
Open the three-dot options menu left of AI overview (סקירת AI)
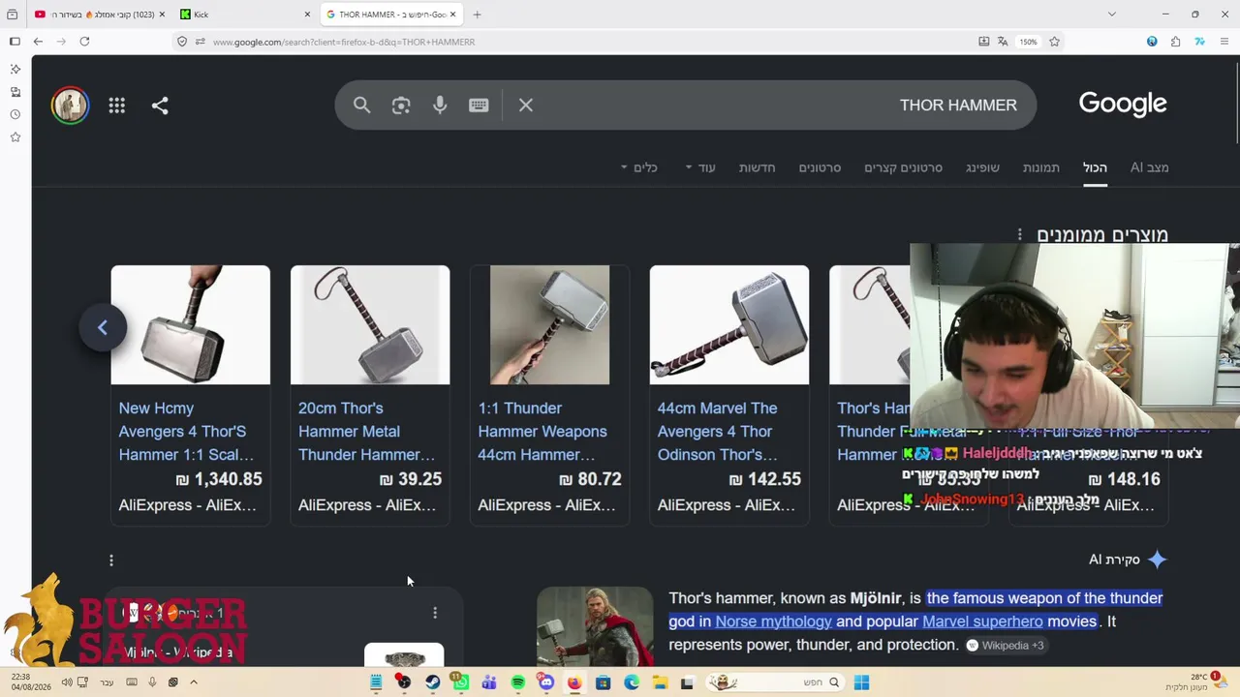(x=111, y=561)
